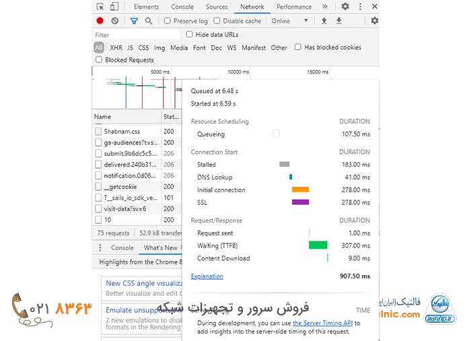Click the inspect element picker icon
Image resolution: width=467 pixels, height=341 pixels.
click(99, 7)
